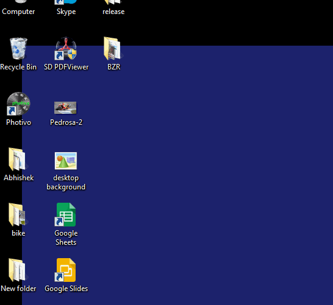333x305 pixels.
Task: Click the "Abhishek" folder name text
Action: tap(19, 178)
